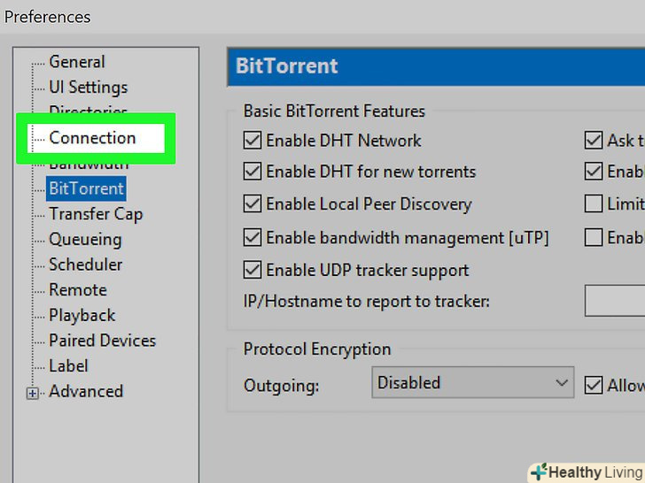Toggle Enable DHT Network checkbox
The height and width of the screenshot is (483, 645).
[x=253, y=141]
